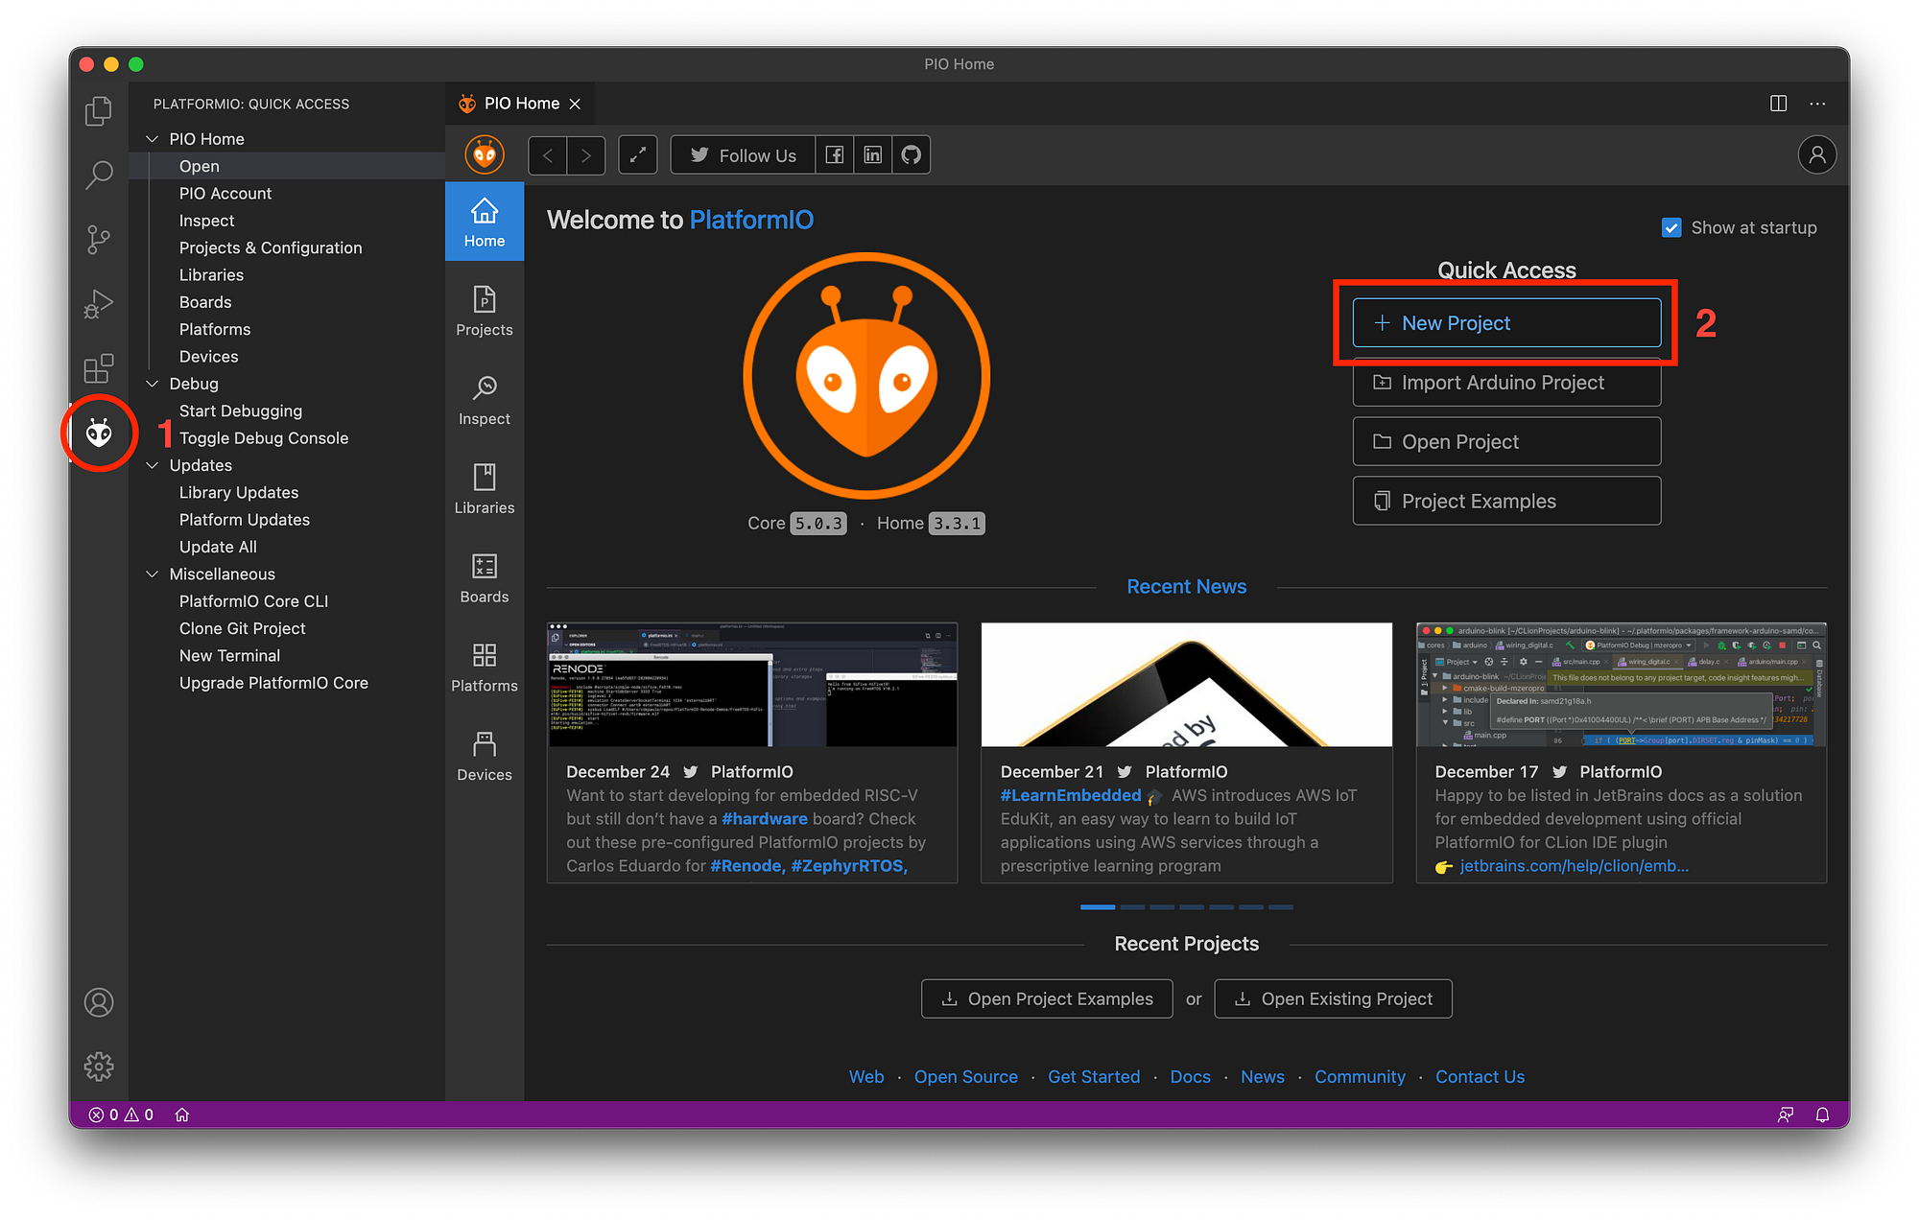
Task: Open the notifications bell in status bar
Action: click(1822, 1114)
